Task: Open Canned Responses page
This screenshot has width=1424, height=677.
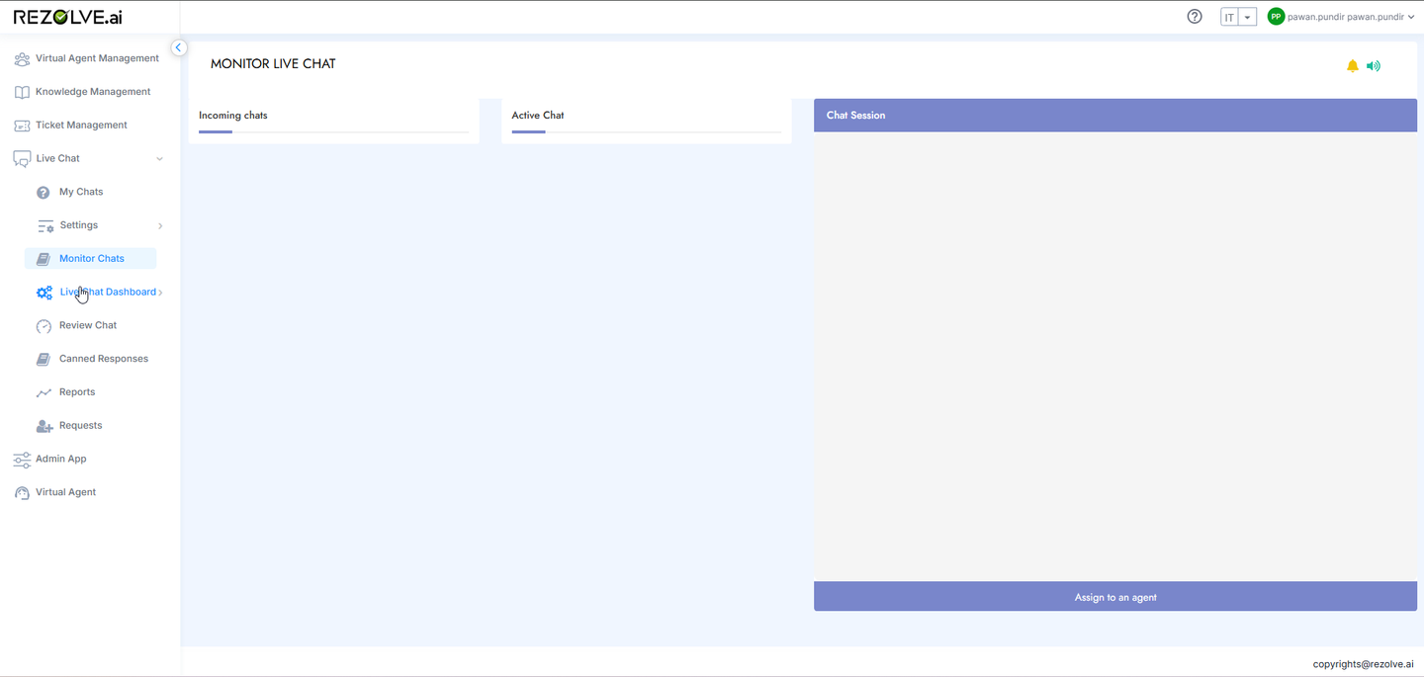Action: [x=104, y=359]
